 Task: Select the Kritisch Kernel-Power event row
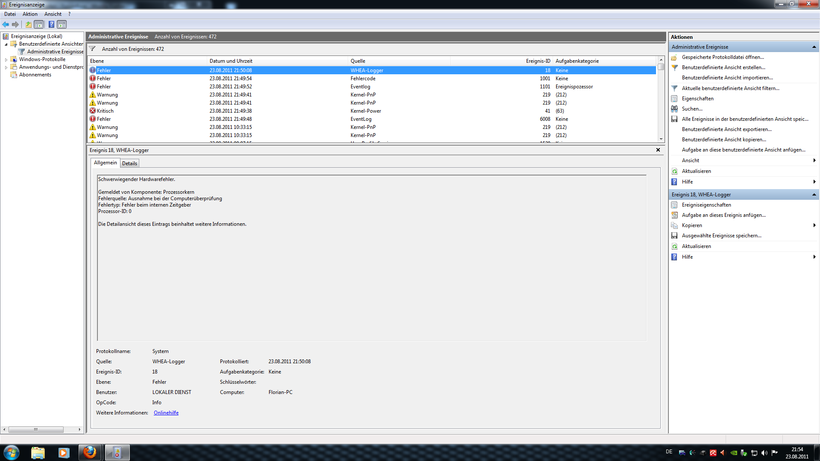tap(231, 111)
